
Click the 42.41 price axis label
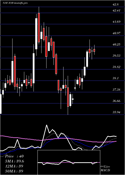coord(116,10)
